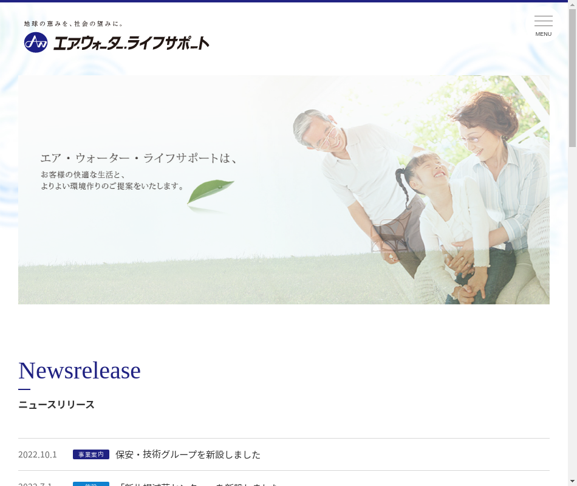Open the MENU hamburger button
The image size is (577, 486).
[543, 25]
